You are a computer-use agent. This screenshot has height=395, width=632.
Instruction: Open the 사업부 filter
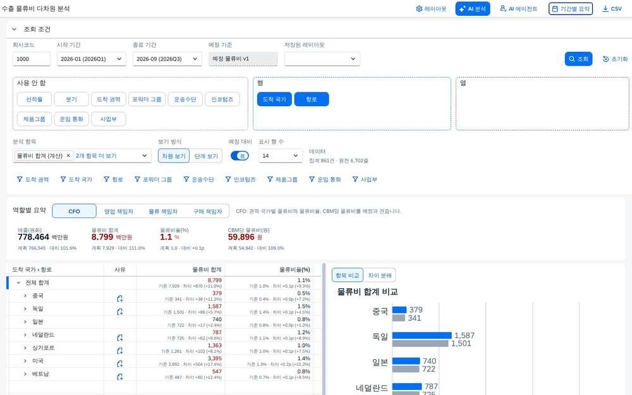click(x=365, y=179)
